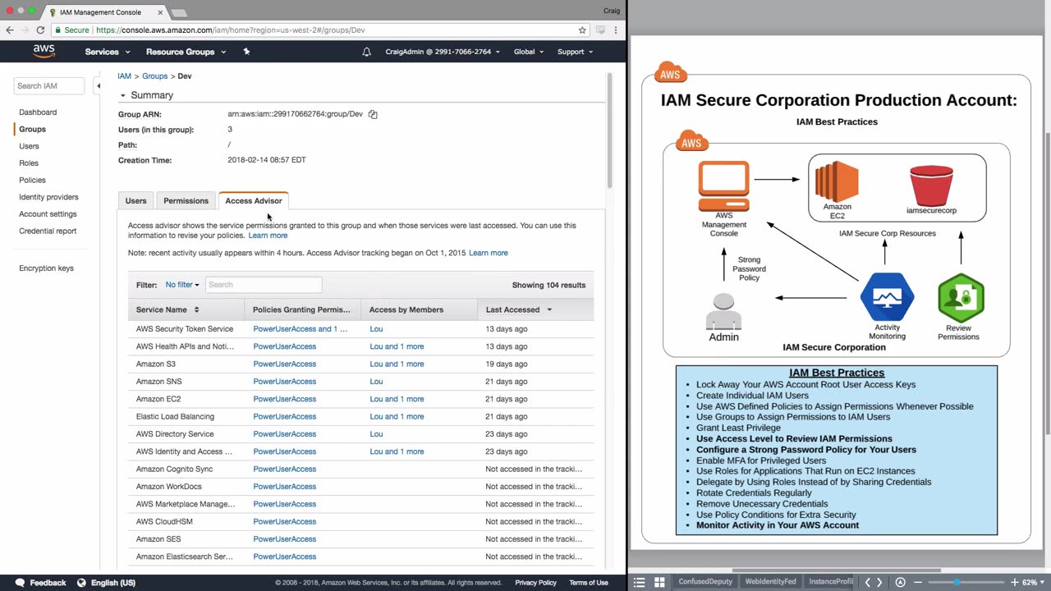Zoom in with the plus icon
This screenshot has width=1051, height=591.
coord(1015,582)
